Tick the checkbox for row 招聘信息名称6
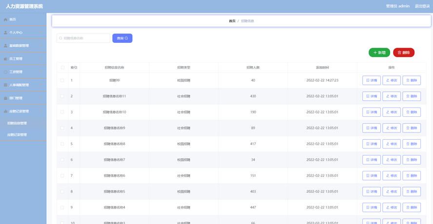Image resolution: width=433 pixels, height=224 pixels. click(62, 176)
